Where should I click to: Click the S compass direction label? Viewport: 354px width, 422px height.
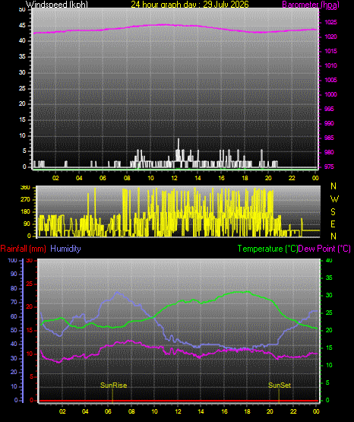(x=333, y=212)
